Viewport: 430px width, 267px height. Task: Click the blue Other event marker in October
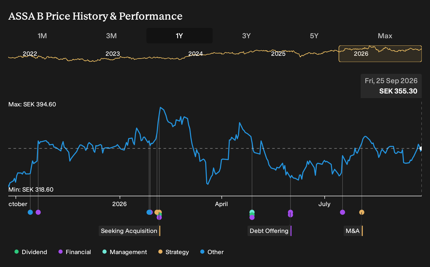pos(30,212)
